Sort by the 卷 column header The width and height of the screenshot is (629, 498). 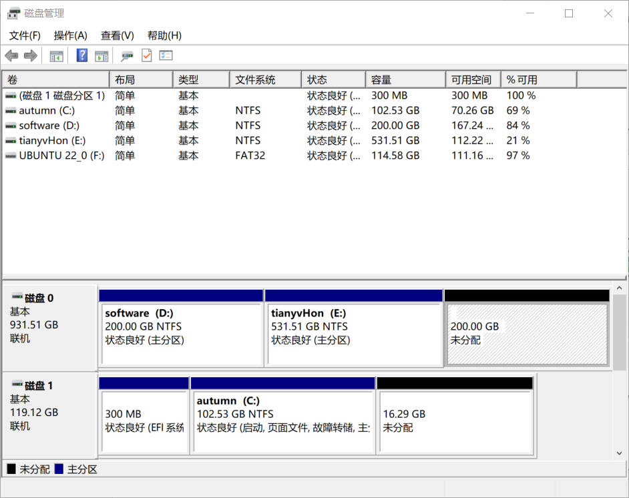click(56, 80)
